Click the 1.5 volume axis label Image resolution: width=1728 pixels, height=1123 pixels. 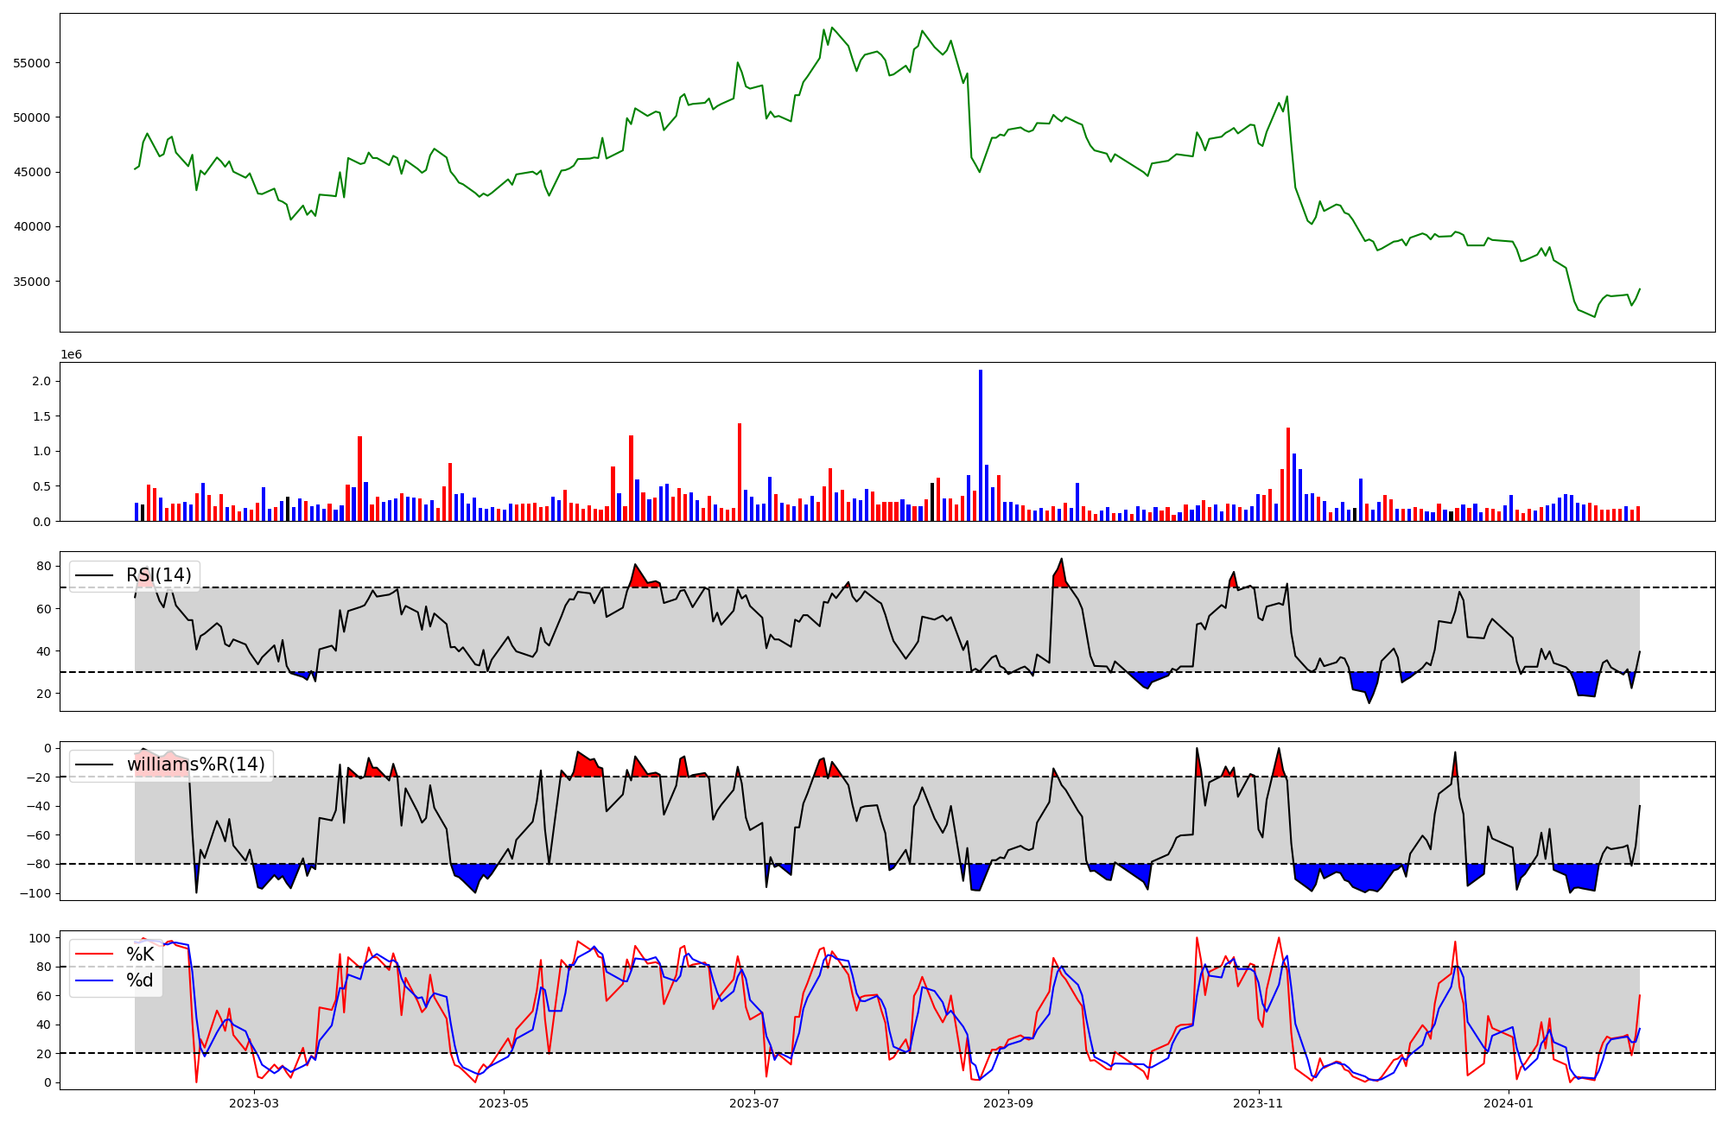click(41, 416)
